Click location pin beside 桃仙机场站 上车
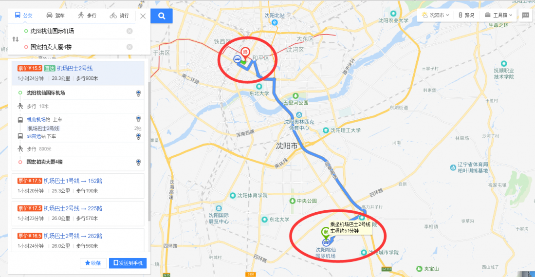Screen dimensions: 535x277 (x=138, y=119)
